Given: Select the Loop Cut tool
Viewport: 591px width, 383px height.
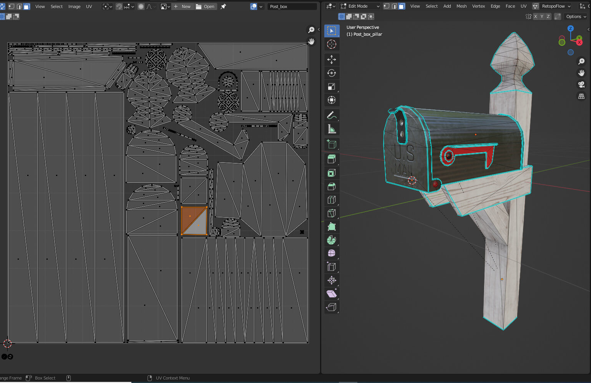Looking at the screenshot, I should tap(332, 200).
